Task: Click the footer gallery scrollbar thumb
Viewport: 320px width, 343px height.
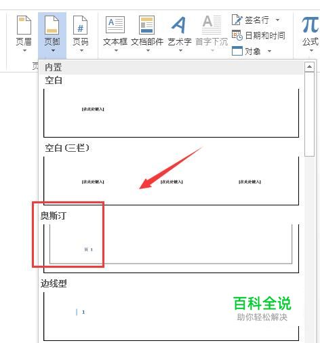Action: (309, 114)
